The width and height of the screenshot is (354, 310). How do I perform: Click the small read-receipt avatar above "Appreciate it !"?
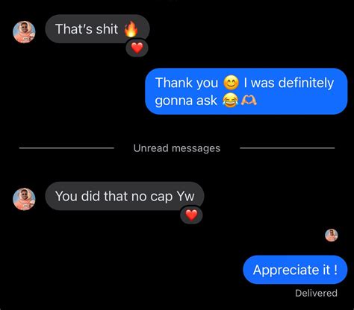332,235
